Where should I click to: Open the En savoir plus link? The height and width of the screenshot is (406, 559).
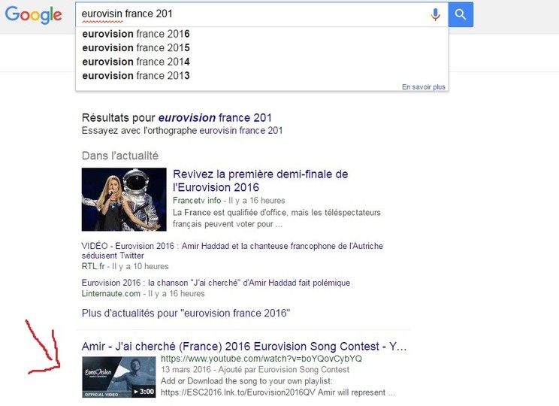[x=424, y=86]
